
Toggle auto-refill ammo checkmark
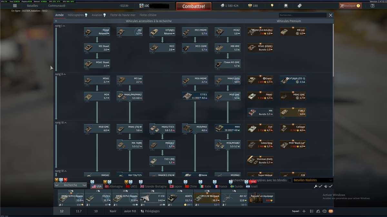pos(331,186)
